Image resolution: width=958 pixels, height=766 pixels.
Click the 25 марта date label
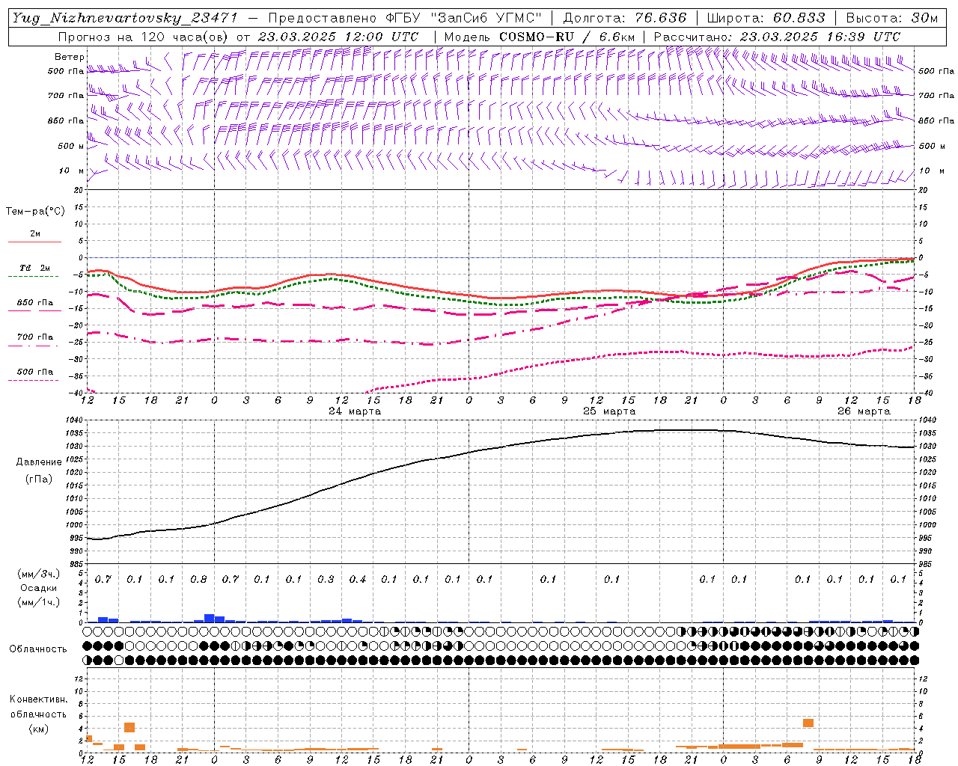point(609,411)
